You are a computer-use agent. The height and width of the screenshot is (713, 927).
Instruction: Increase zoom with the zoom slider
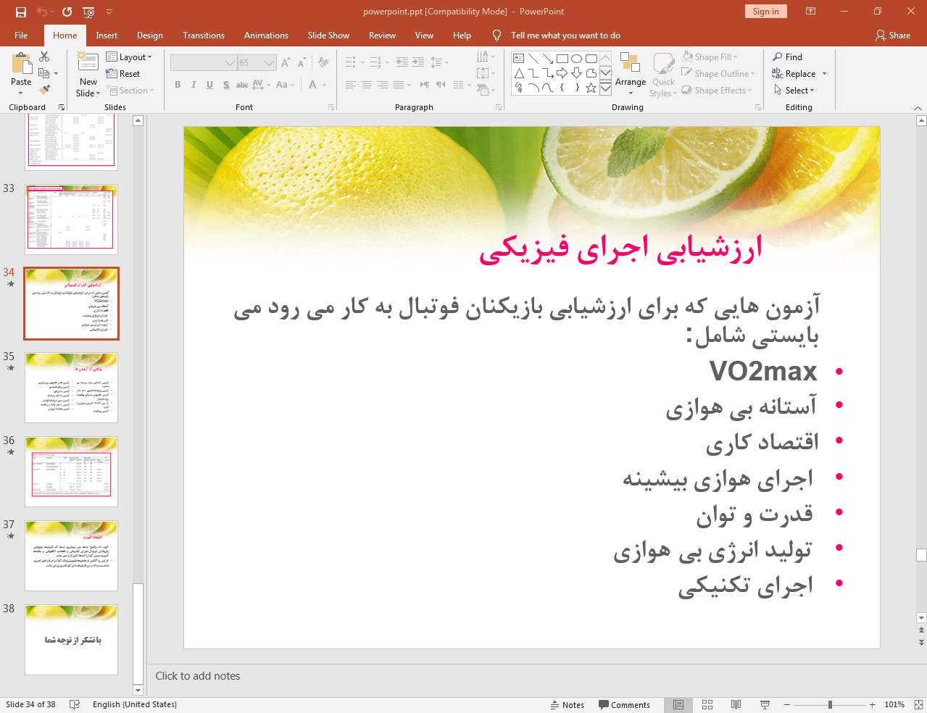coord(873,704)
